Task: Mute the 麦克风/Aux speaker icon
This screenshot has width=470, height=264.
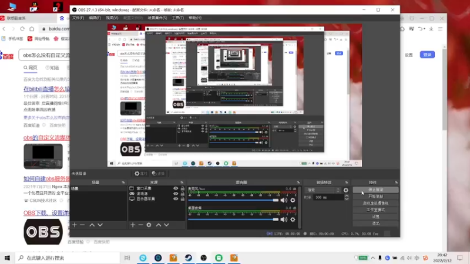Action: pyautogui.click(x=284, y=200)
